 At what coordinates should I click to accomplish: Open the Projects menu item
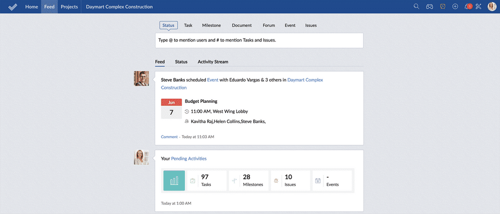69,7
